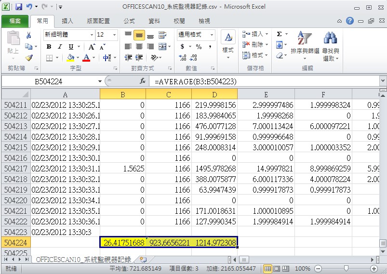This screenshot has height=274, width=387.
Task: Switch to Data tab
Action: pyautogui.click(x=154, y=21)
